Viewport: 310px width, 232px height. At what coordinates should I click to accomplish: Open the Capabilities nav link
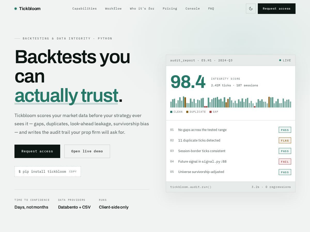point(84,9)
